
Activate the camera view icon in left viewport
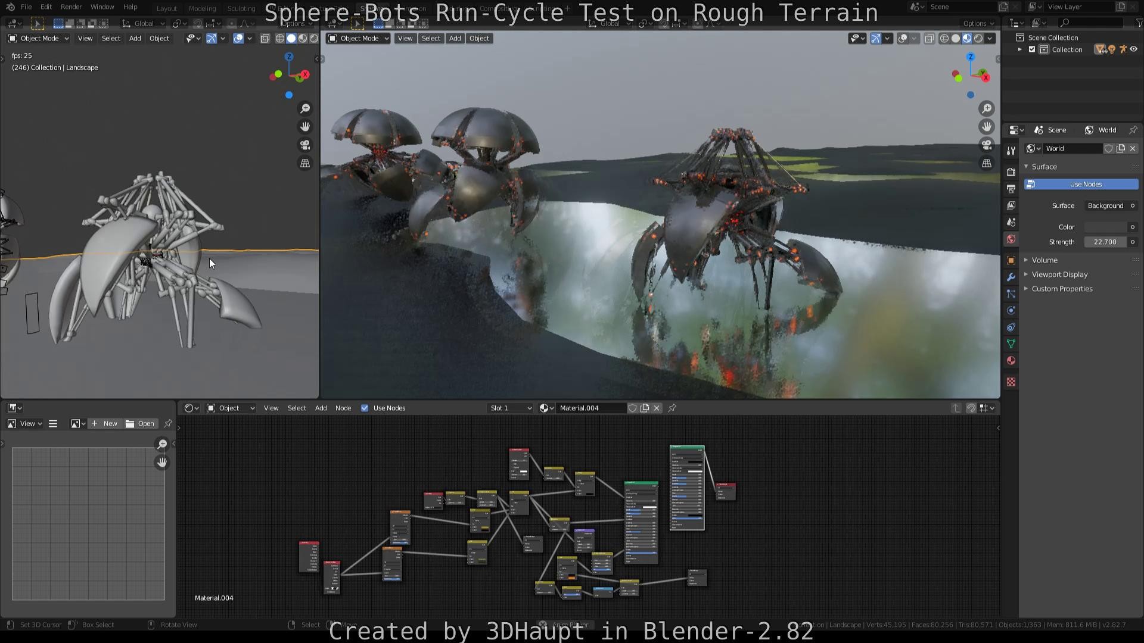pos(304,145)
